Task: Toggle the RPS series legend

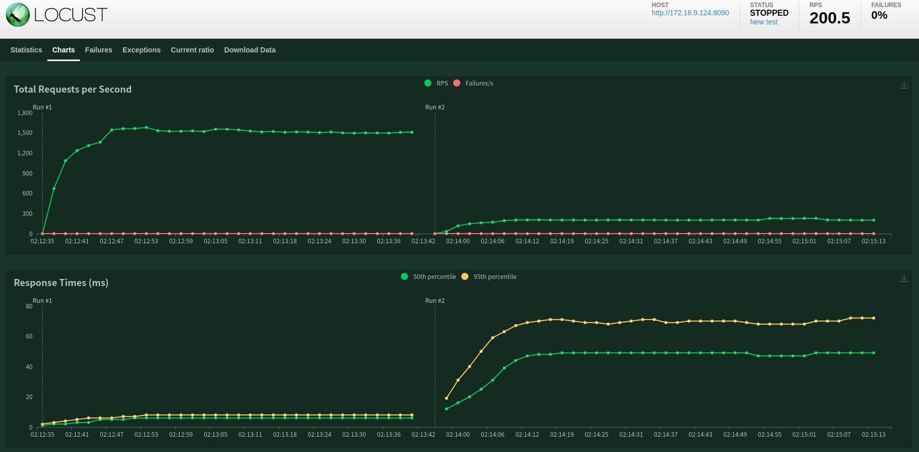Action: point(436,83)
